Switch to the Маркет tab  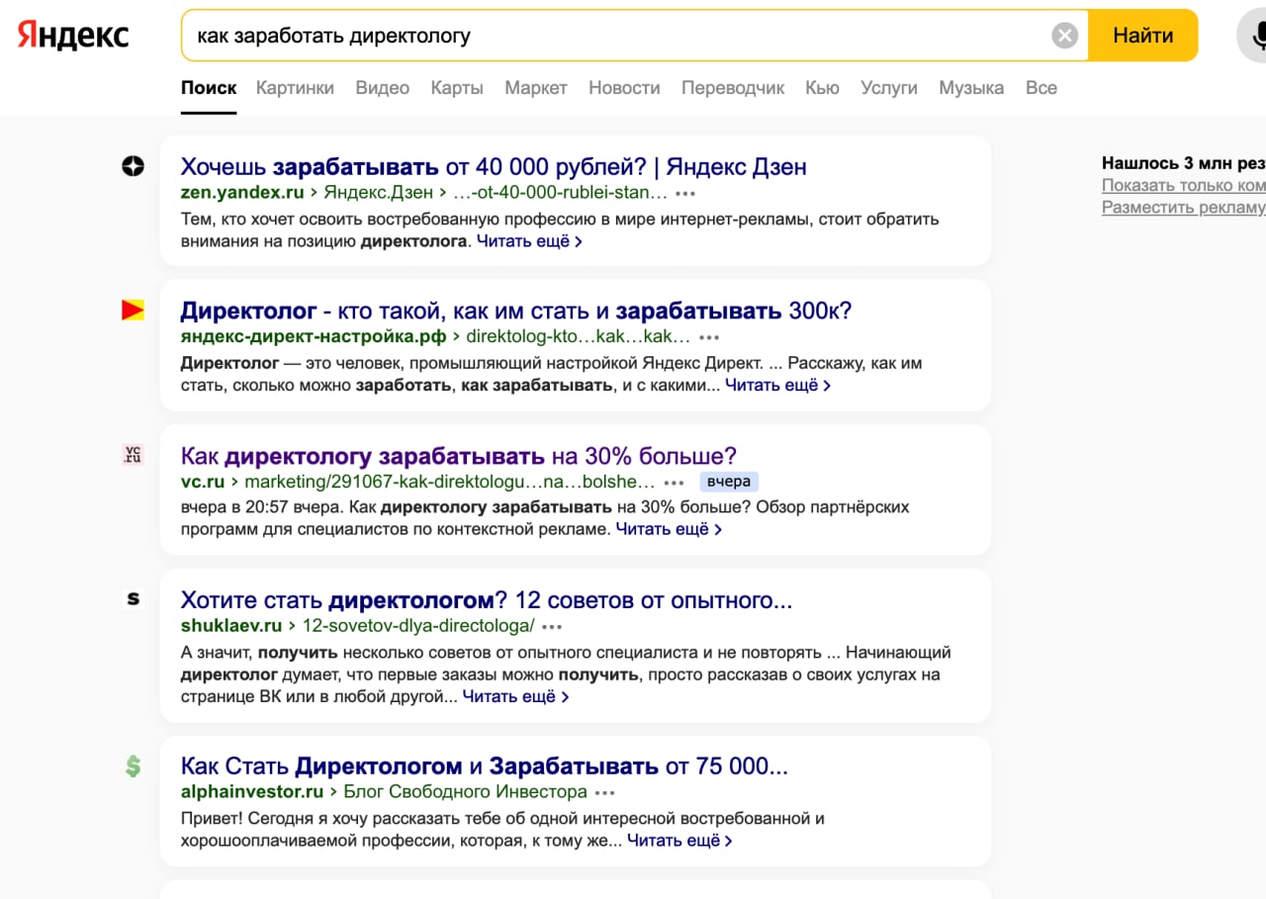point(536,88)
